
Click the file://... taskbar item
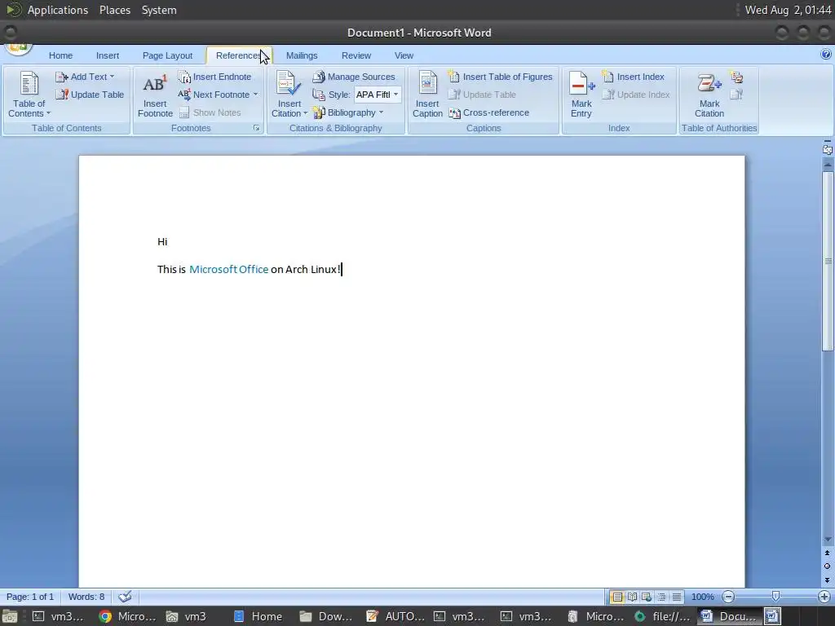point(663,616)
